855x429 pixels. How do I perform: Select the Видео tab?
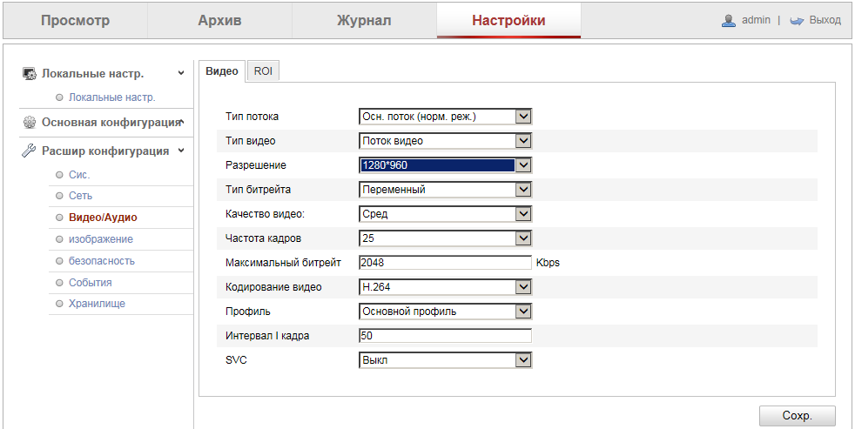point(222,71)
